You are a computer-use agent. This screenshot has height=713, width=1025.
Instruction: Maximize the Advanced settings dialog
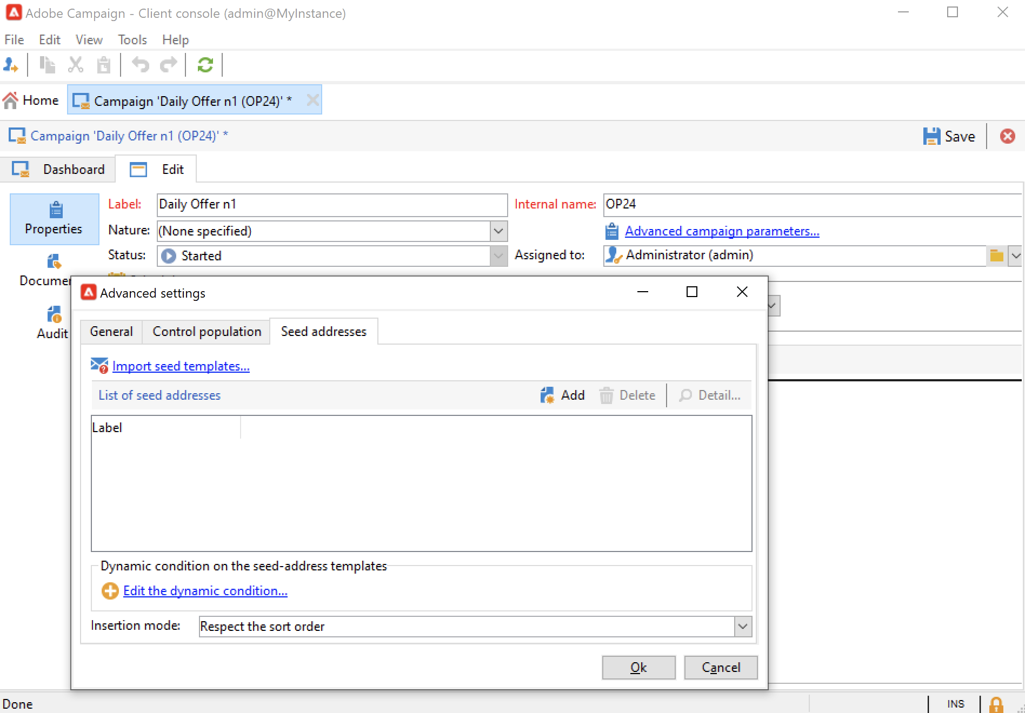pos(692,292)
